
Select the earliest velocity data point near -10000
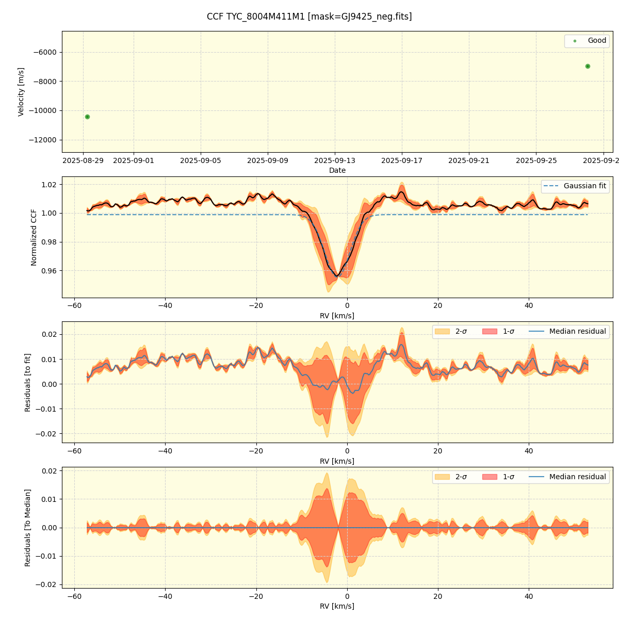pyautogui.click(x=87, y=117)
